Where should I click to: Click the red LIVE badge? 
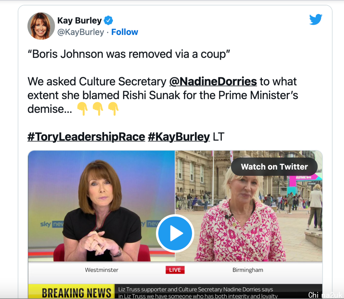[175, 270]
